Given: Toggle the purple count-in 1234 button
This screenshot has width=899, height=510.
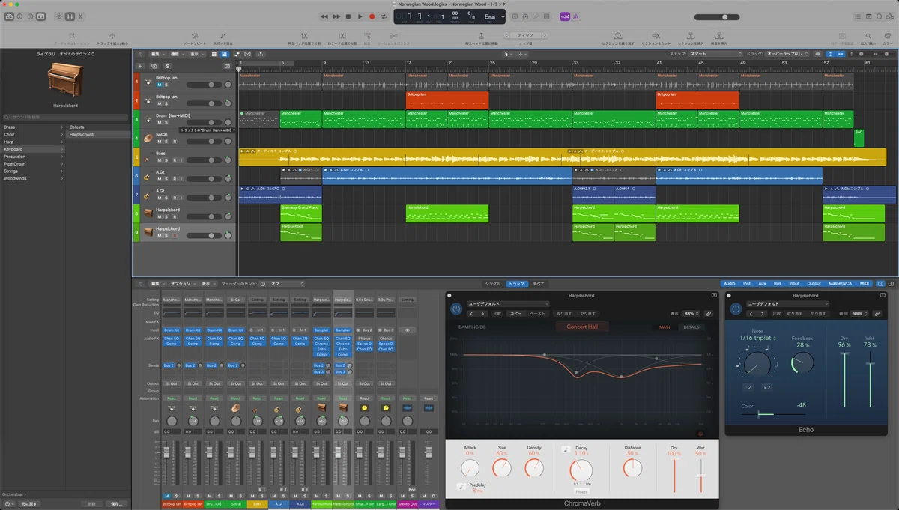Looking at the screenshot, I should (565, 16).
